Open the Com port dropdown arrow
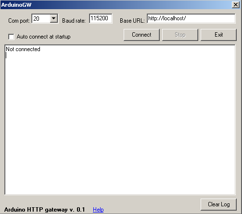The image size is (242, 214). click(x=54, y=19)
